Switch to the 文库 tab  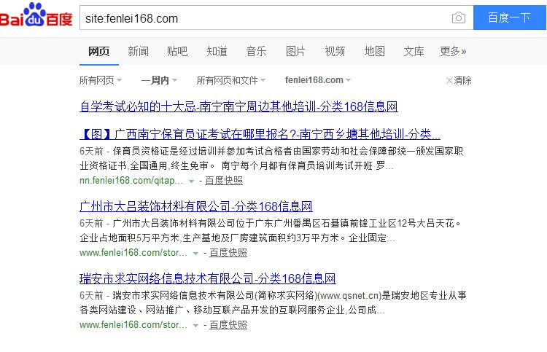(414, 52)
